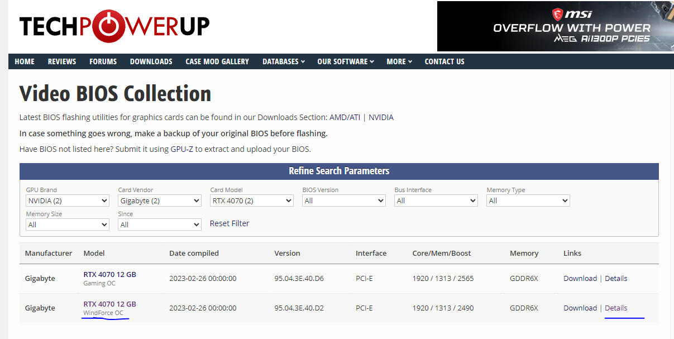674x339 pixels.
Task: Select version text 95.04.3E.40.D6
Action: (x=299, y=278)
